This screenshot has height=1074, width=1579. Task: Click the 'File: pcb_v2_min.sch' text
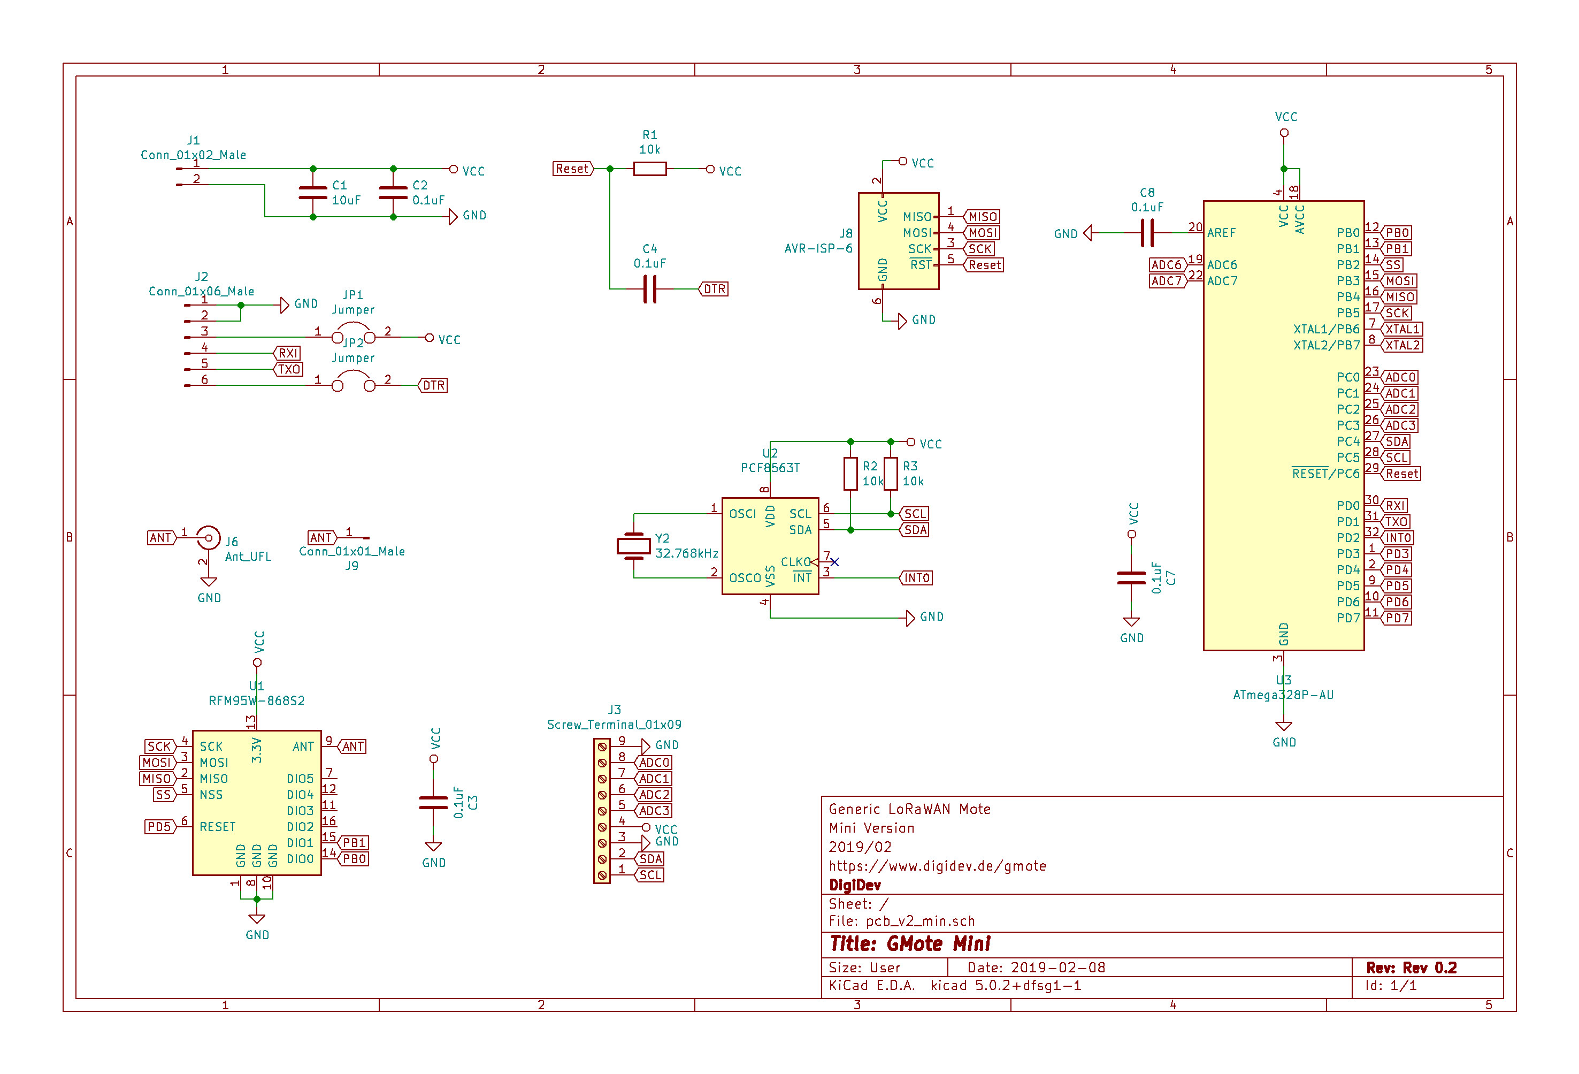(902, 921)
